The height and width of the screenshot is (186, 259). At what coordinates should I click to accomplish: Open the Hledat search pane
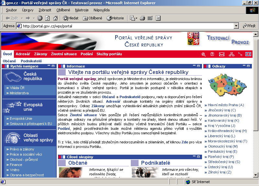click(x=71, y=18)
